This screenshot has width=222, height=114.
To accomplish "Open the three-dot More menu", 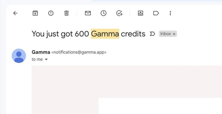I will coord(170,13).
